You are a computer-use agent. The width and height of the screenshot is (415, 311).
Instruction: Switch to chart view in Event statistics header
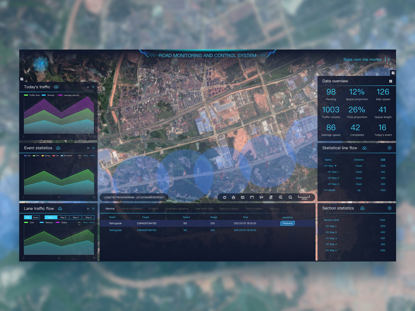point(88,148)
